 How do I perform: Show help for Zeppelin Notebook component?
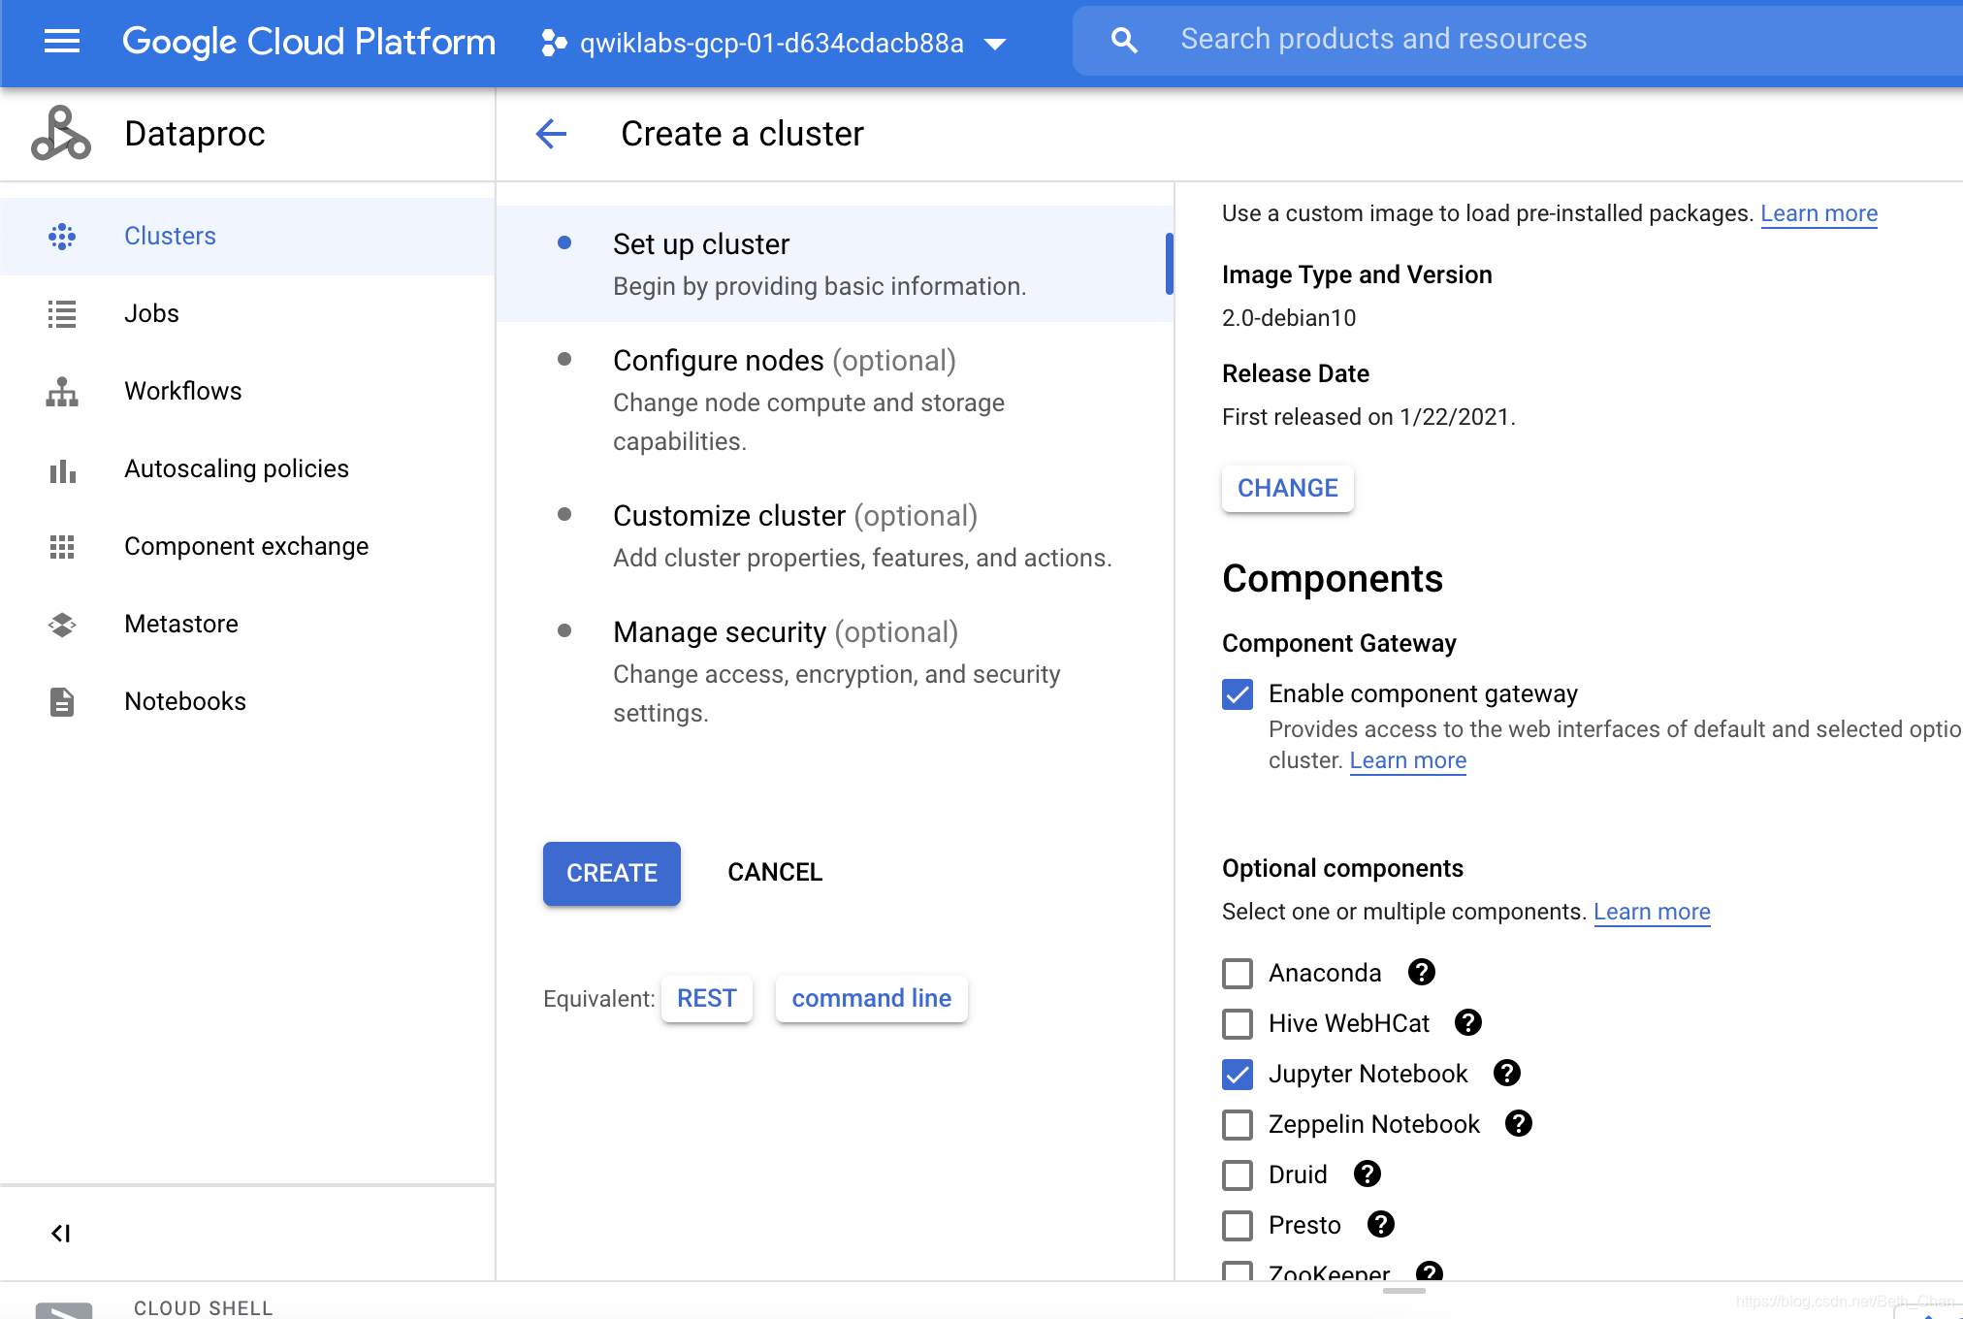[x=1519, y=1123]
